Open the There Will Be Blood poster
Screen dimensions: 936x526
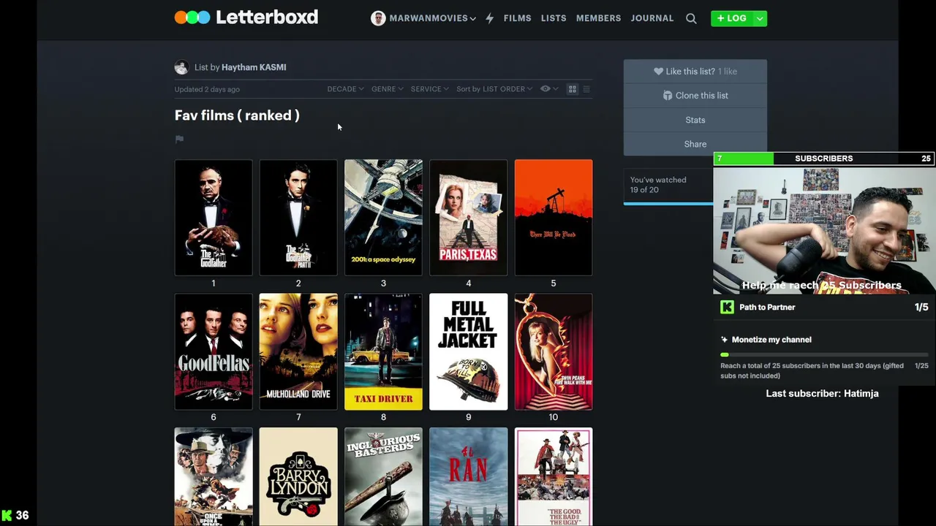click(x=554, y=218)
